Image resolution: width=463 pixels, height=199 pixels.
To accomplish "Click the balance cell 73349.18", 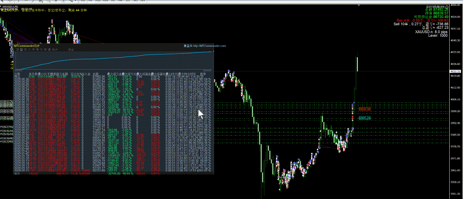I will 99,122.
